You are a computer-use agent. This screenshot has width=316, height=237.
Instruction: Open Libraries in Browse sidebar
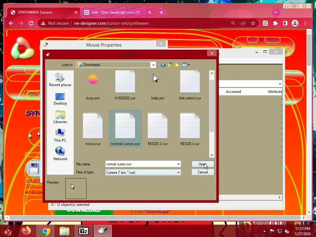tap(60, 117)
